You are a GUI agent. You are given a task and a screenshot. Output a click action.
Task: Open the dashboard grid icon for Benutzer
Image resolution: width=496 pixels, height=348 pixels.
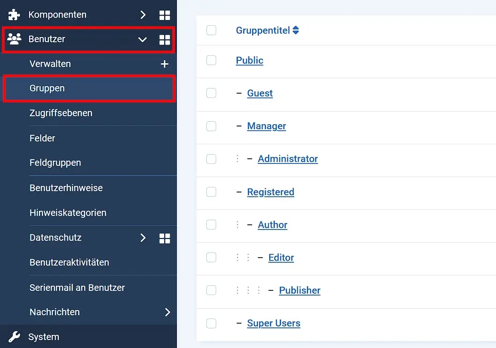click(x=165, y=39)
